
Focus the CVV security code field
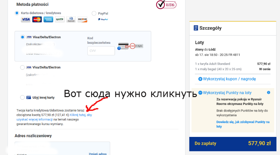tap(101, 51)
